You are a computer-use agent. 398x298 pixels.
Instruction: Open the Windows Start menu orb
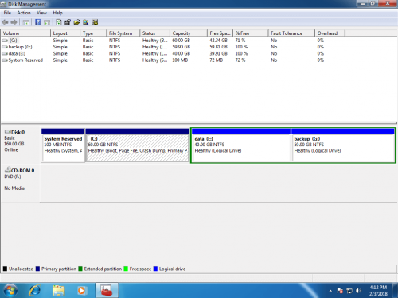(10, 291)
